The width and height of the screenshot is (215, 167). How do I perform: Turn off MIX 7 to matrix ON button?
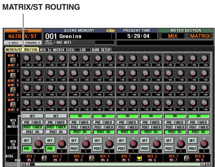coord(175,116)
